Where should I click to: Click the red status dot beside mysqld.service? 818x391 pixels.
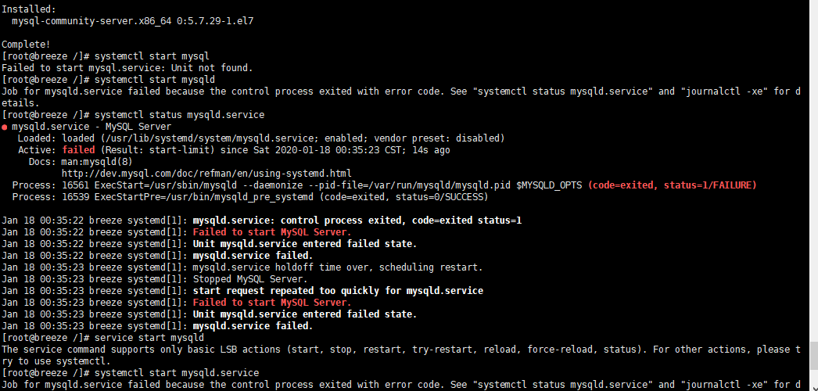tap(5, 127)
